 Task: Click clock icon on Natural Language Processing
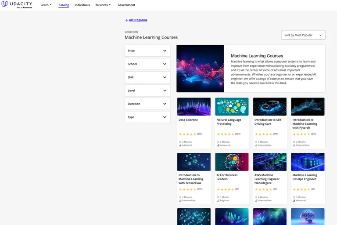(x=218, y=142)
